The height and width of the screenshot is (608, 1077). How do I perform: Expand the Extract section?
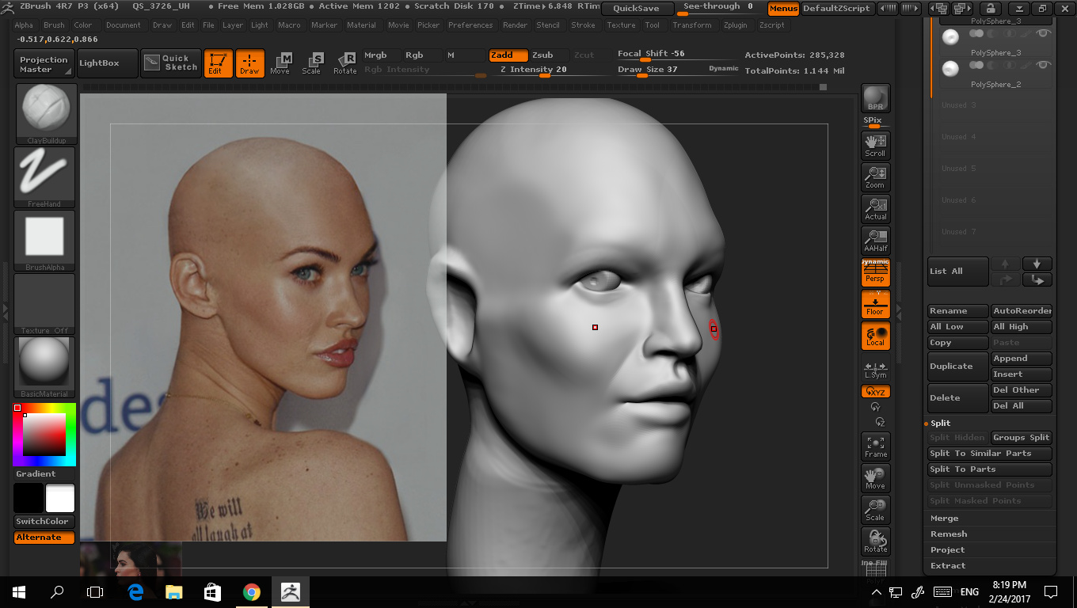pyautogui.click(x=948, y=565)
